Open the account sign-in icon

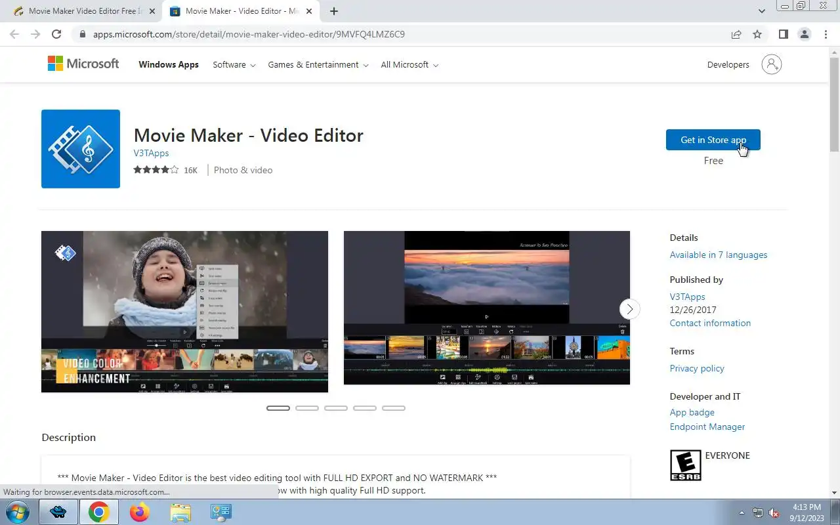point(771,64)
